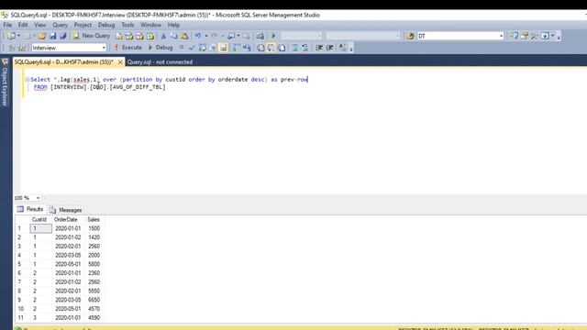Click the Paste icon
This screenshot has height=330, width=587.
[x=184, y=36]
